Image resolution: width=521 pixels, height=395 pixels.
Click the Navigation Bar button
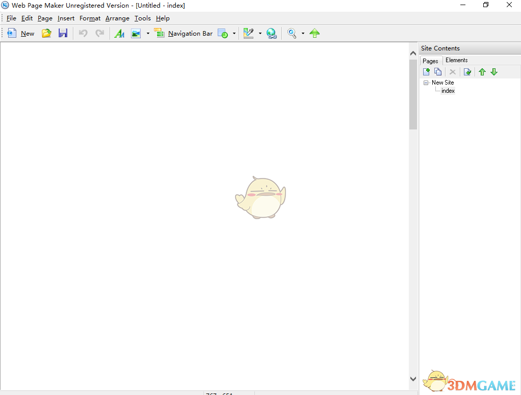coord(184,33)
